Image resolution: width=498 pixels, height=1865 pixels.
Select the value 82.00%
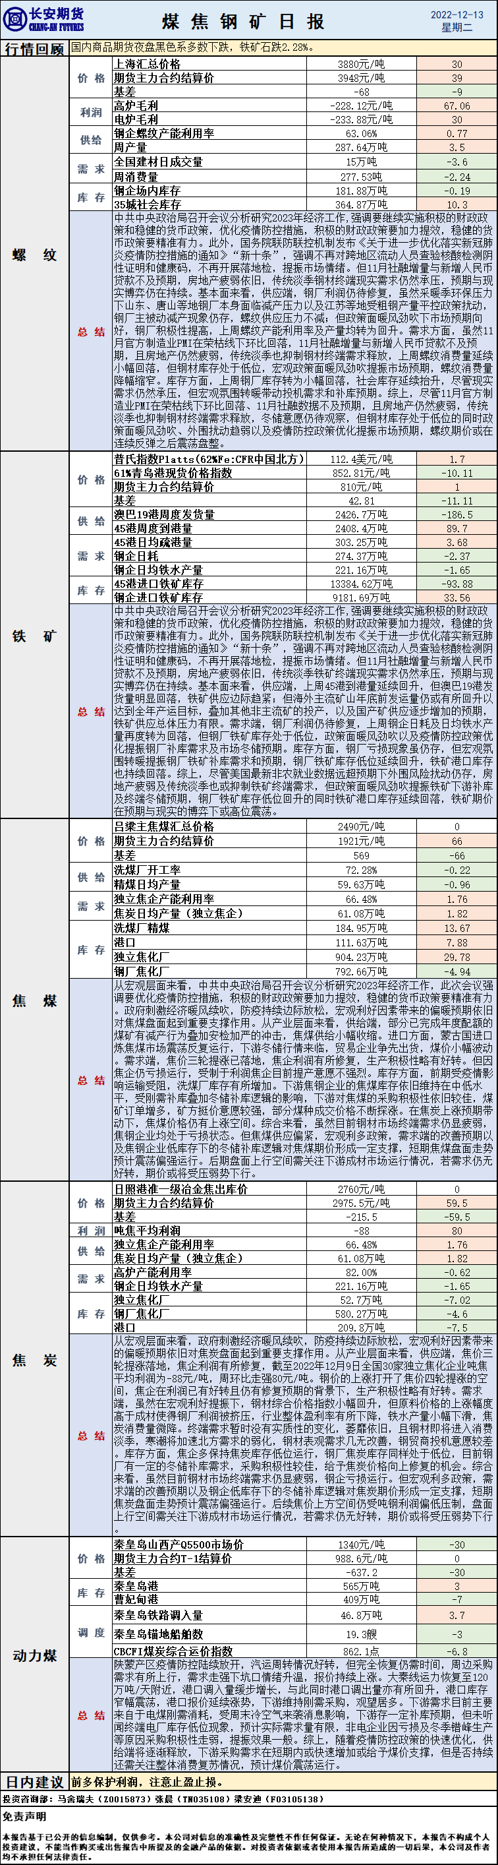[x=362, y=1272]
